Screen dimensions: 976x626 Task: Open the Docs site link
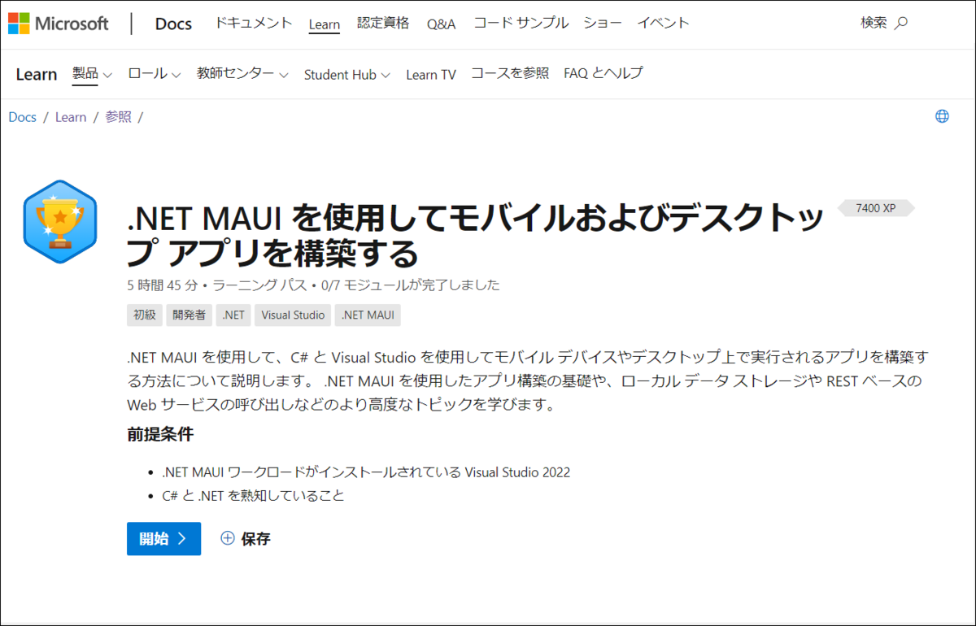(173, 24)
